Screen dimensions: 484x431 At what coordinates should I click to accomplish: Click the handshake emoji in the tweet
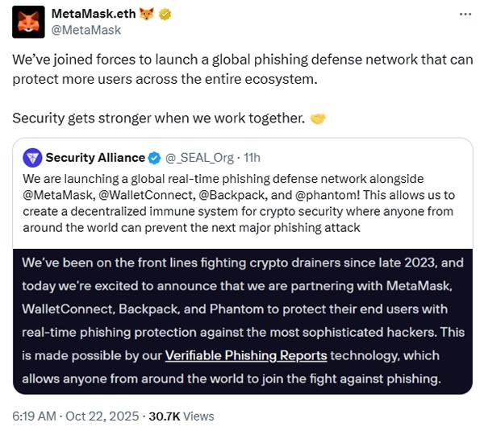point(318,118)
